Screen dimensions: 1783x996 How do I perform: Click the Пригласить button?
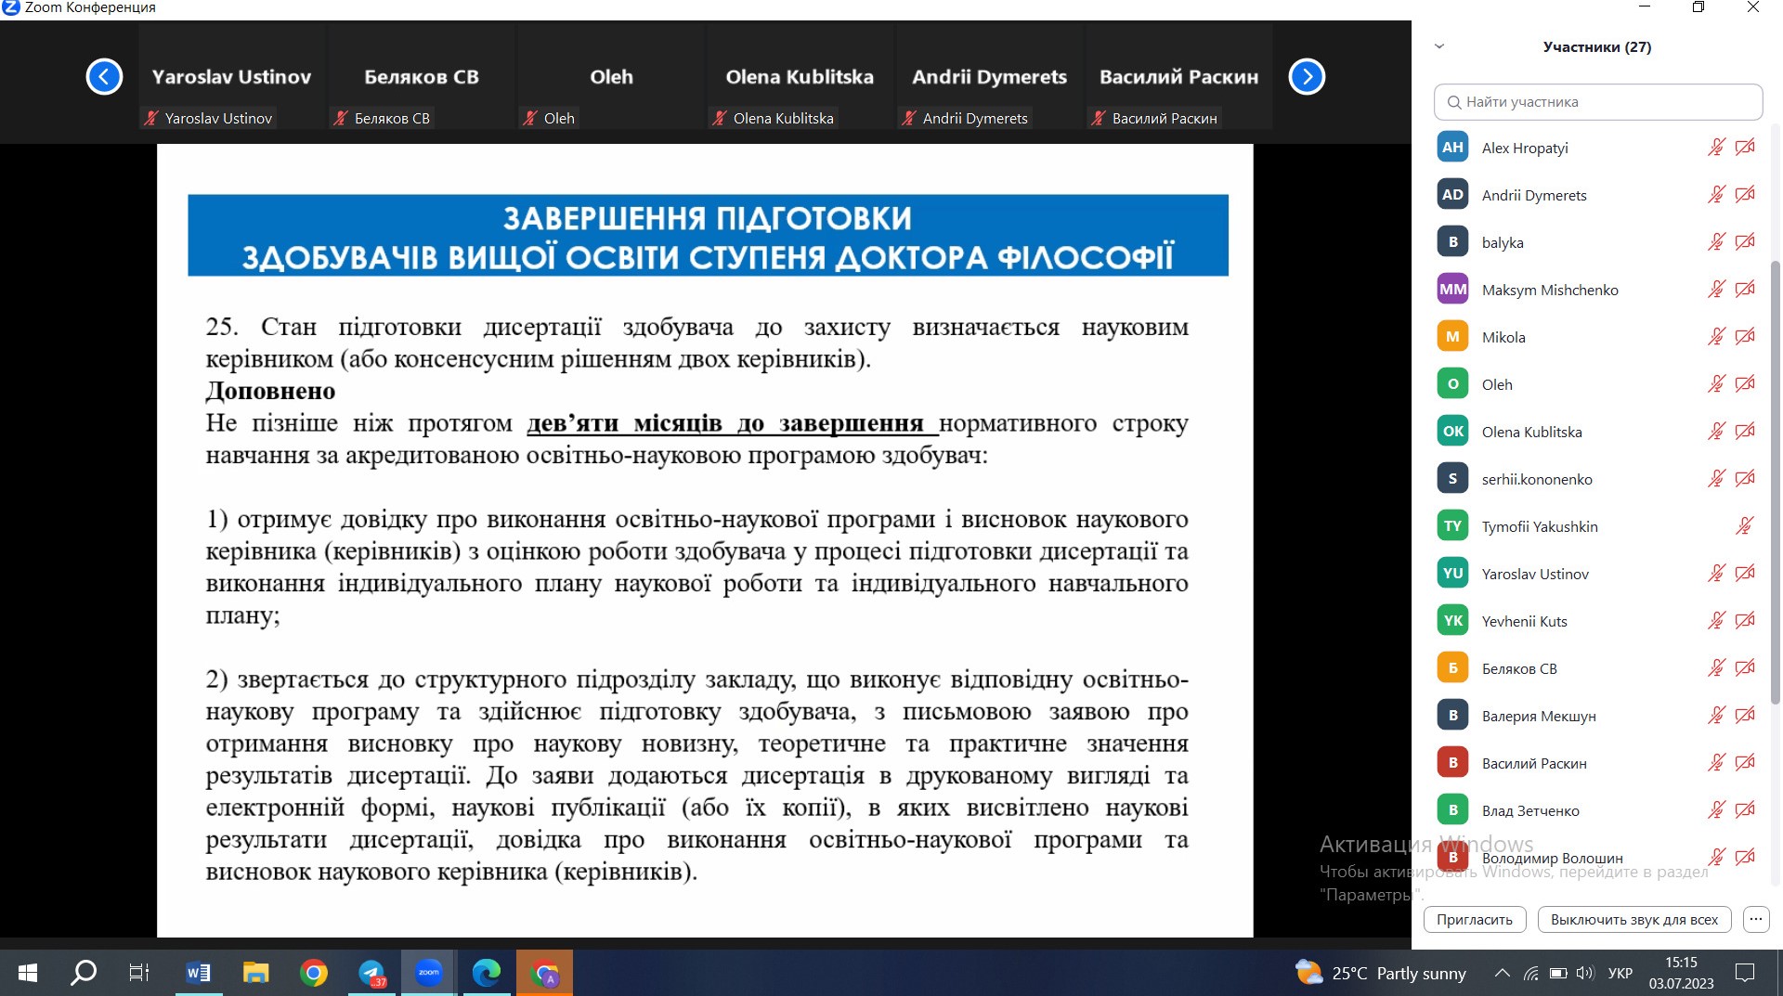pyautogui.click(x=1474, y=919)
